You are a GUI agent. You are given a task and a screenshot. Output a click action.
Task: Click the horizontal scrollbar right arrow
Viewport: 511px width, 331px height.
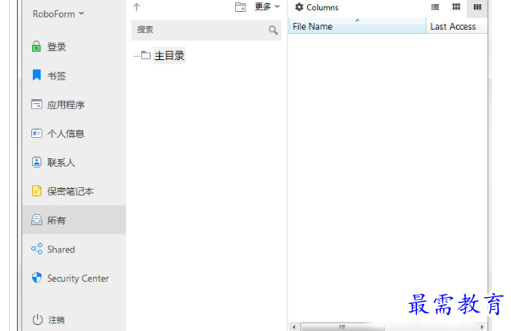tap(481, 327)
